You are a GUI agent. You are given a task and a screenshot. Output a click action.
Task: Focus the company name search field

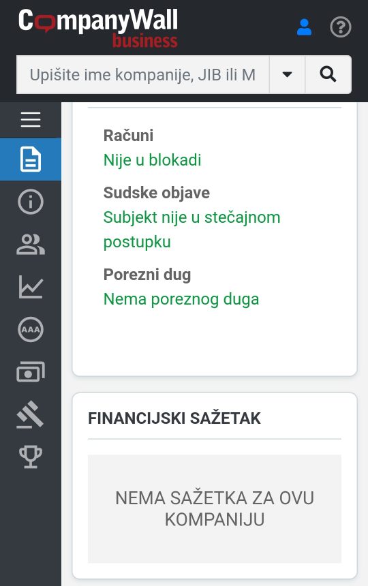(142, 74)
